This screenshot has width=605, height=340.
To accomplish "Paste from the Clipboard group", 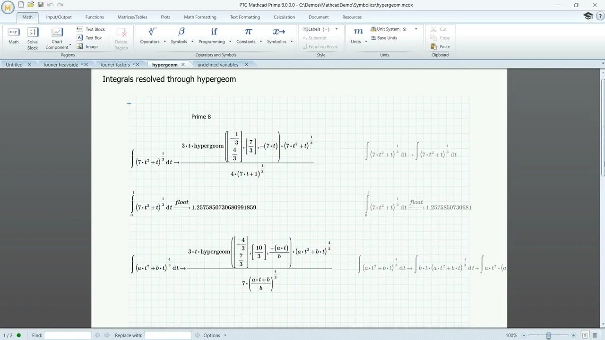I will pyautogui.click(x=440, y=46).
